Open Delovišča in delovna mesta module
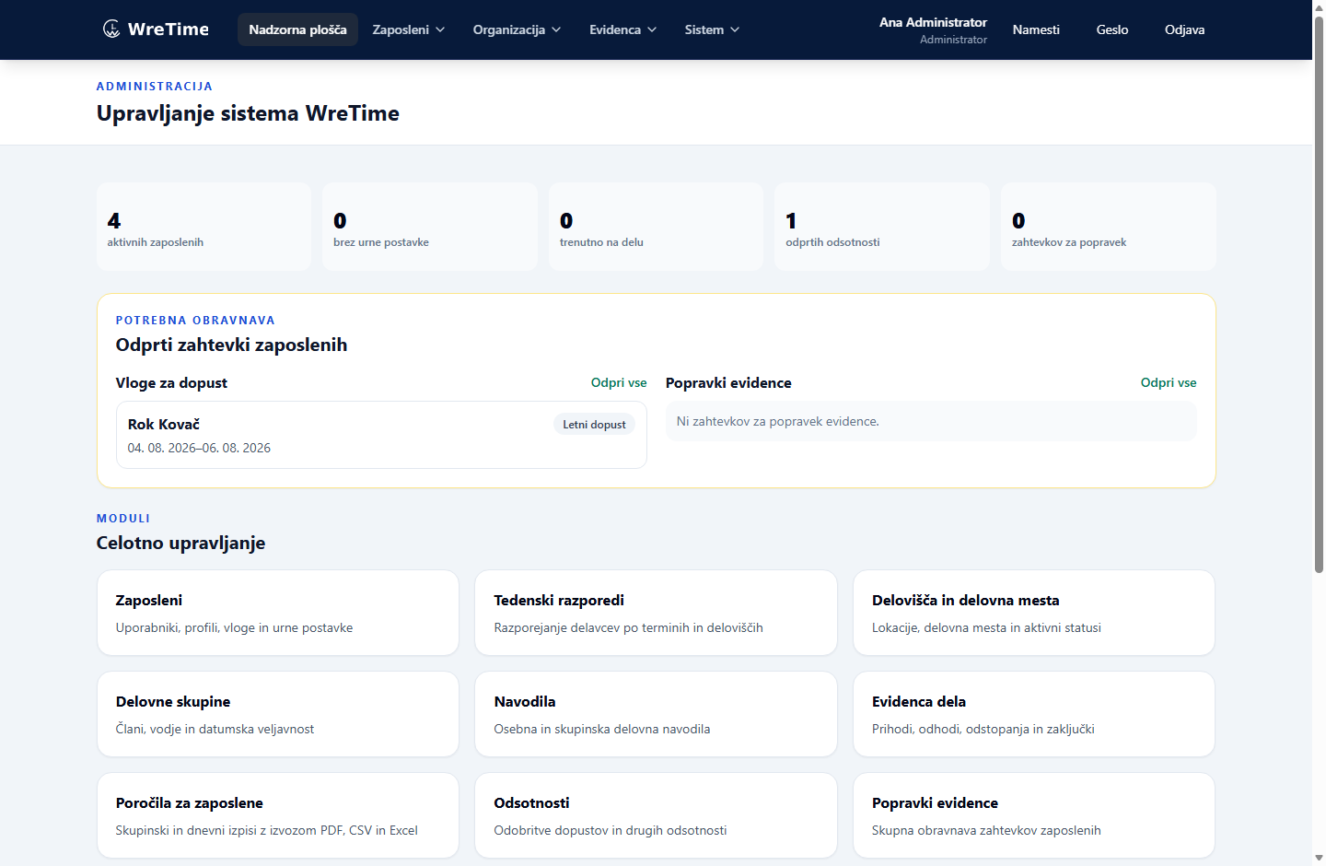The image size is (1326, 866). coord(1034,613)
